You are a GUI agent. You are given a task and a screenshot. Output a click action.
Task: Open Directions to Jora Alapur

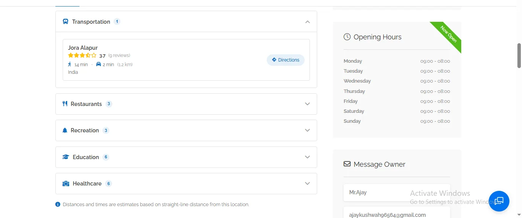[285, 60]
